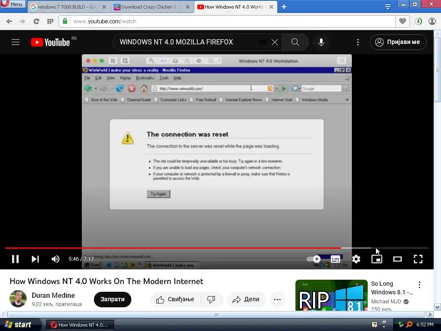Open YouTube settings three-dot menu
Screen dimensions: 441x331
tap(358, 42)
